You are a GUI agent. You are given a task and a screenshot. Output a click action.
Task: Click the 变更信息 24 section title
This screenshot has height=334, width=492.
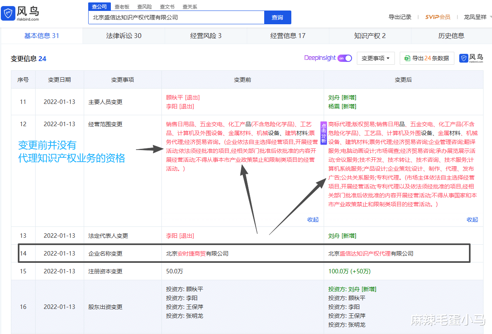tap(28, 59)
